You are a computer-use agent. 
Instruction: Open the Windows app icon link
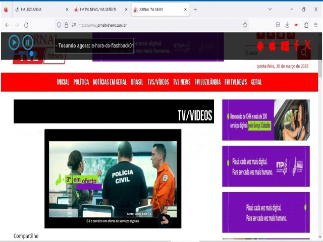285,46
